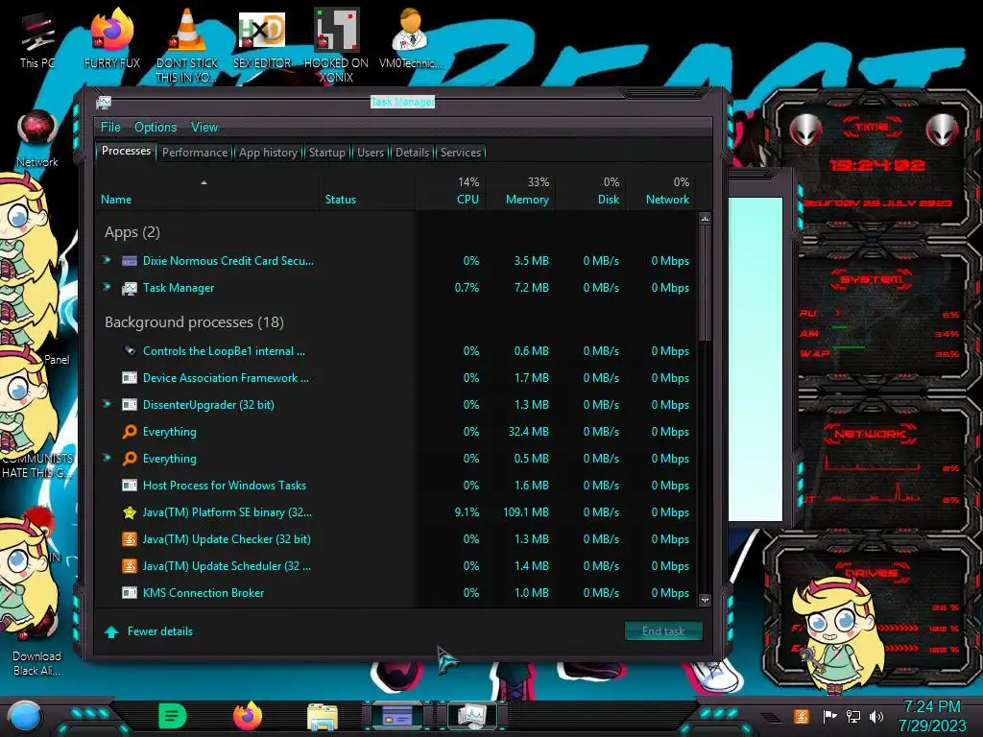This screenshot has height=737, width=983.
Task: Expand the Task Manager app row
Action: [x=108, y=287]
